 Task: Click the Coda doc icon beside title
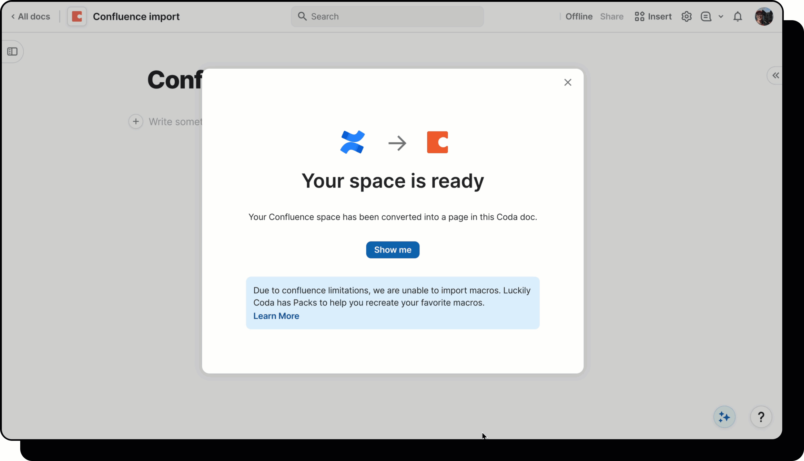coord(77,17)
